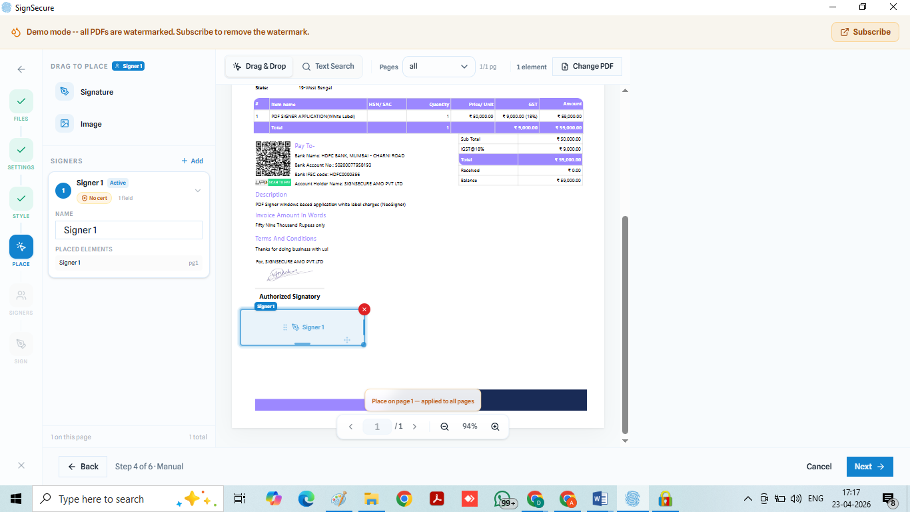Click the Change PDF button
Screen dimensions: 910x512
coord(587,67)
